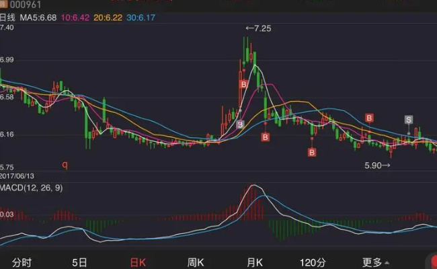Image resolution: width=437 pixels, height=269 pixels.
Task: Select the 日K daily candlestick tab
Action: pyautogui.click(x=138, y=262)
